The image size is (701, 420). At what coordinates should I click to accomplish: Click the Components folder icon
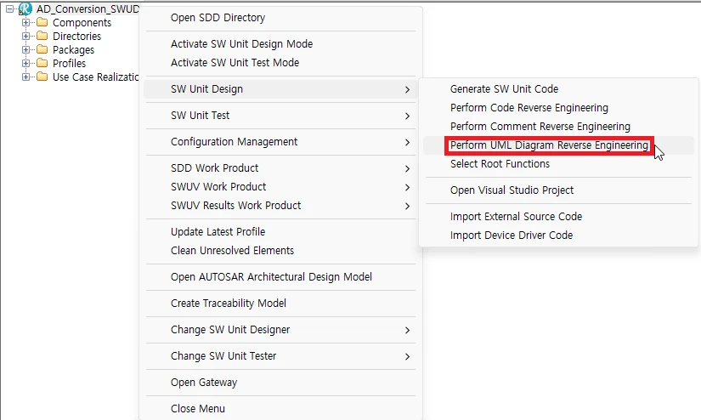tap(42, 23)
